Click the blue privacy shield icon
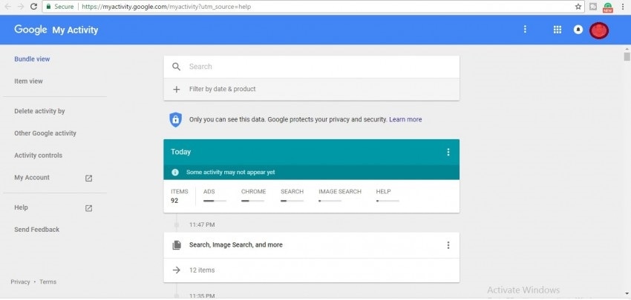The image size is (631, 300). pos(175,119)
